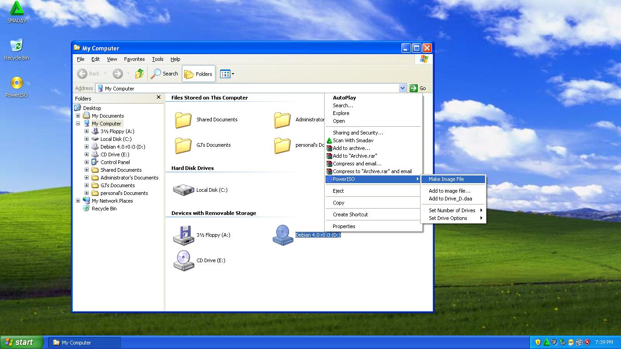Click the taskbar clock showing 7:39 PM
The height and width of the screenshot is (349, 621).
pyautogui.click(x=604, y=343)
